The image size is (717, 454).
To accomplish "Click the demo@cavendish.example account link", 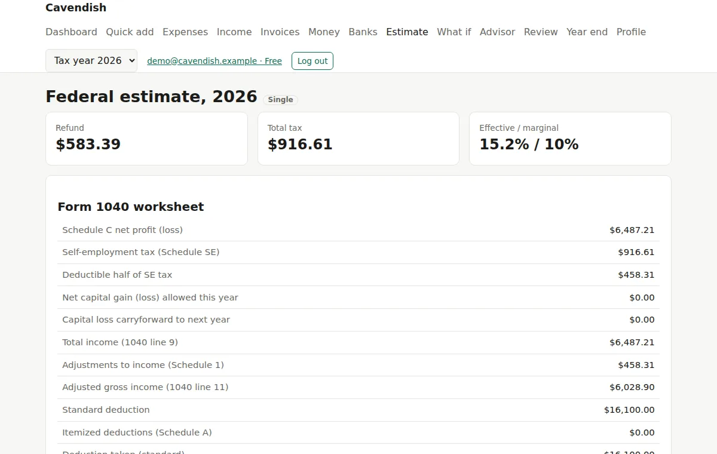I will 215,61.
